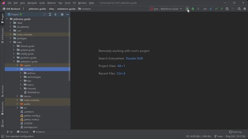Screen dimensions: 248x139
Task: Select opened file locate icon in Project panel
Action: coord(45,15)
